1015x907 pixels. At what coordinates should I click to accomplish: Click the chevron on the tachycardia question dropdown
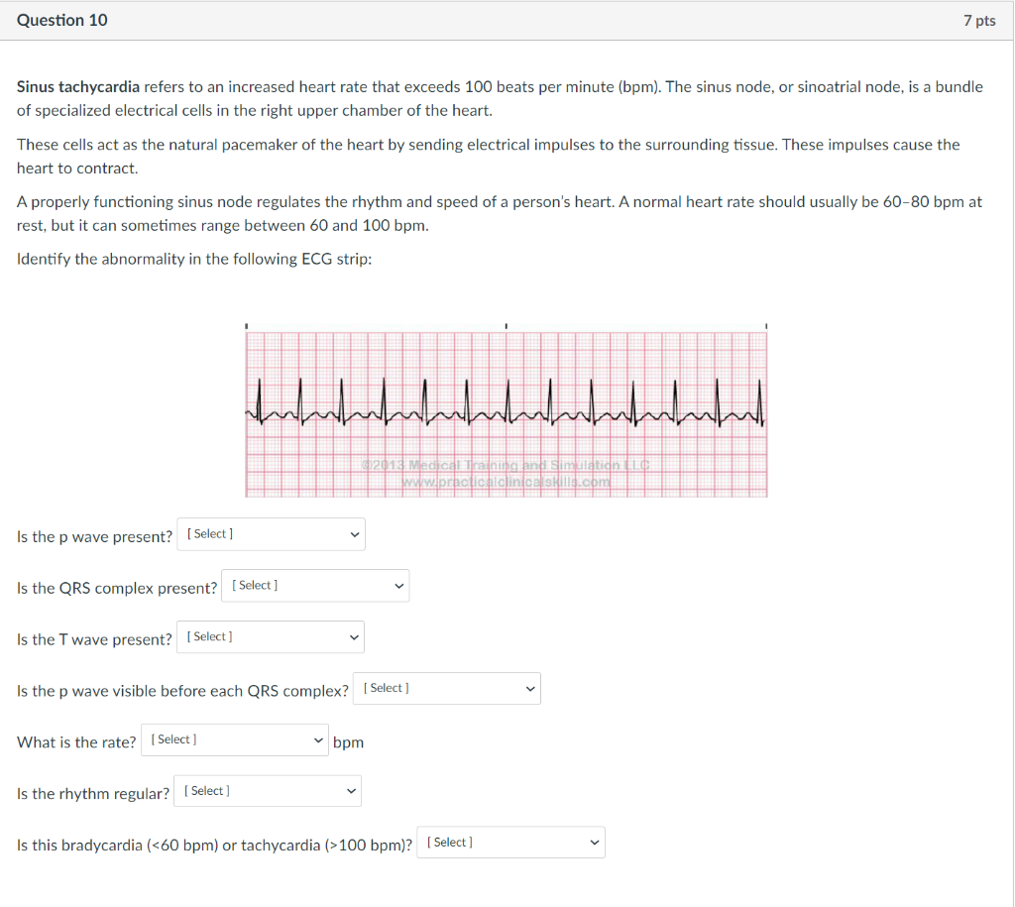pos(595,842)
